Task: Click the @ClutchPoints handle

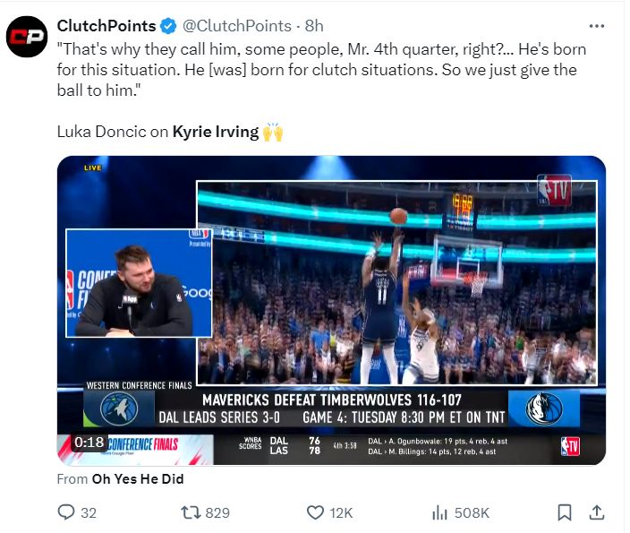Action: pyautogui.click(x=237, y=26)
